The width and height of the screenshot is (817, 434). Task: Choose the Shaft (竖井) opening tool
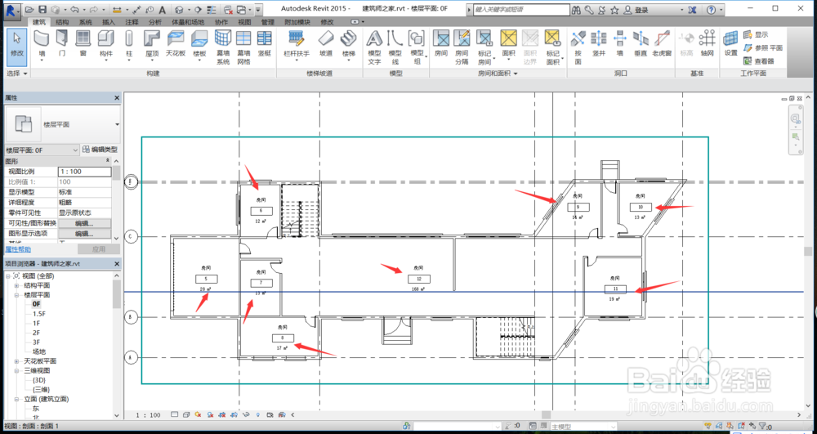click(x=599, y=44)
